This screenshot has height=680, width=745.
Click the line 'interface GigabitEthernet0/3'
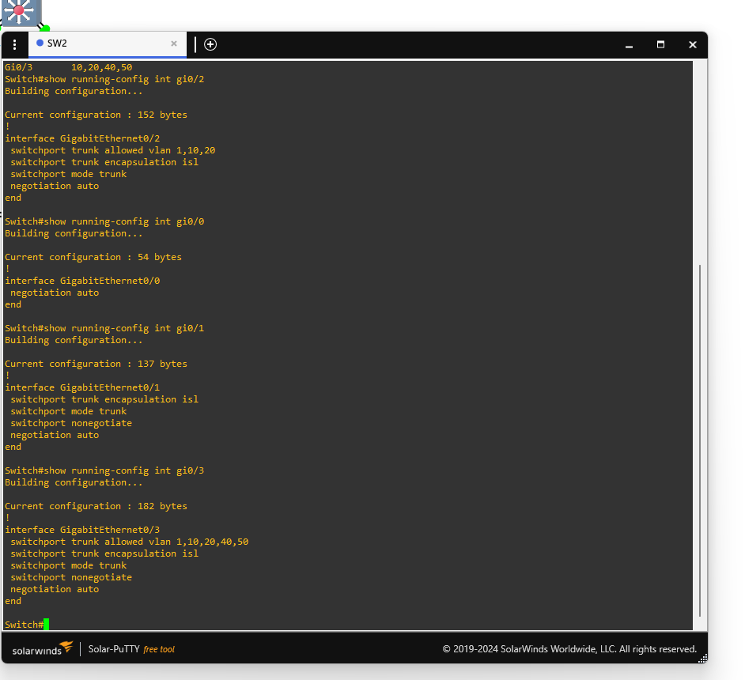[82, 530]
